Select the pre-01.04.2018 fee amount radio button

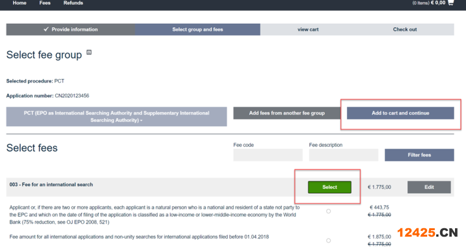(x=328, y=241)
